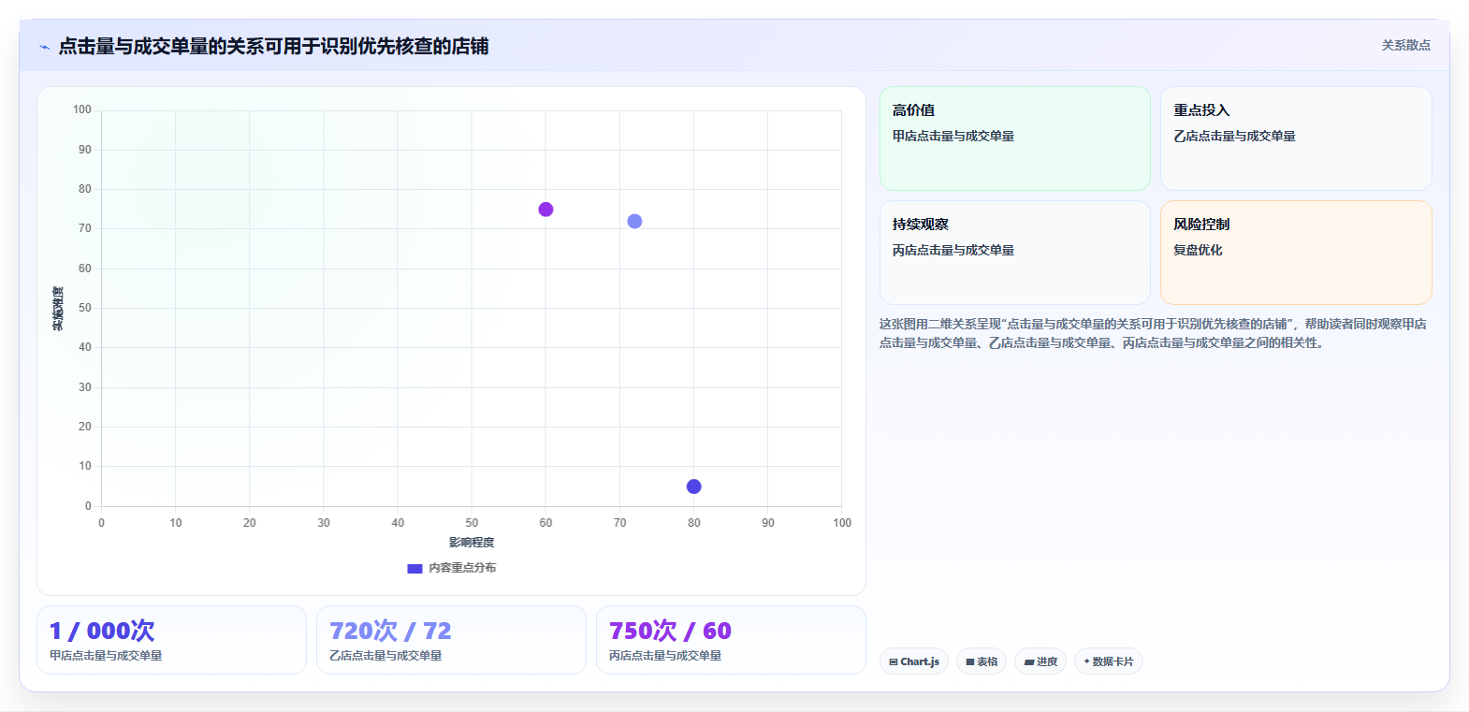
Task: Click the Chart.js chip
Action: 914,661
